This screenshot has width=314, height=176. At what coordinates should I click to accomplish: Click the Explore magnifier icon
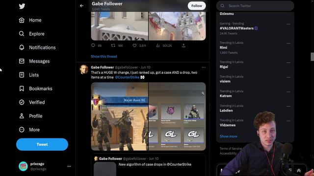(22, 34)
